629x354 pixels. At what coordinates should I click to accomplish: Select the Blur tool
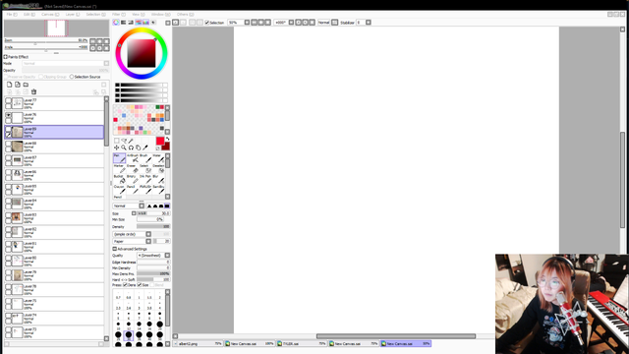click(x=158, y=179)
